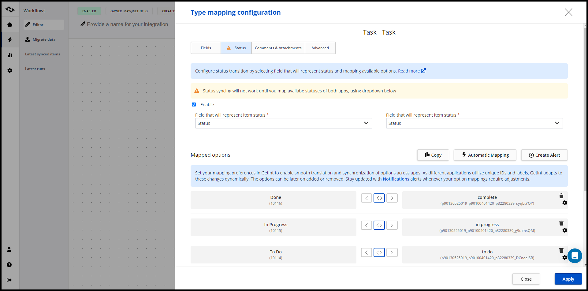Delete the Done to complete mapping
This screenshot has width=588, height=291.
pos(561,196)
